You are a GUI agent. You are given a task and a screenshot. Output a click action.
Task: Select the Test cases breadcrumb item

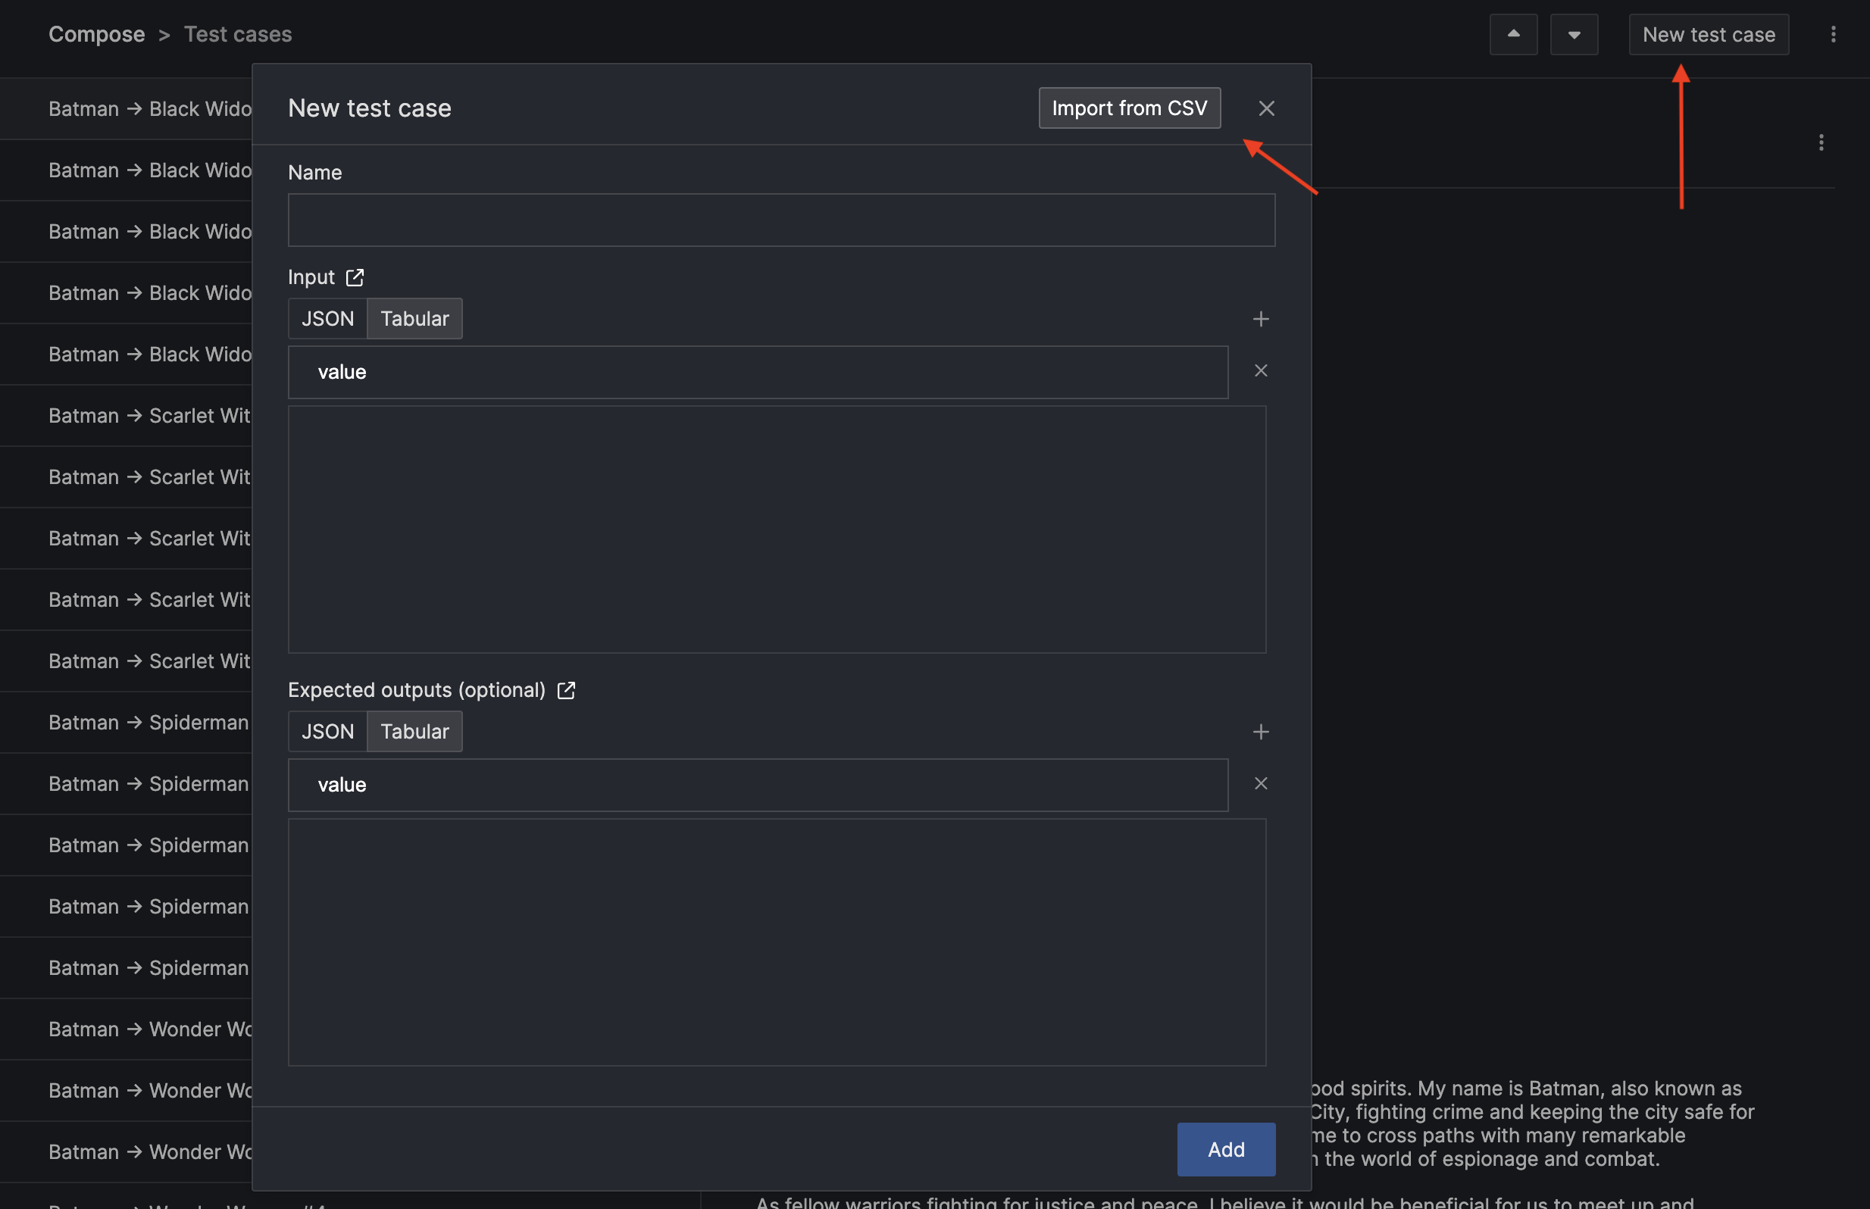coord(238,34)
